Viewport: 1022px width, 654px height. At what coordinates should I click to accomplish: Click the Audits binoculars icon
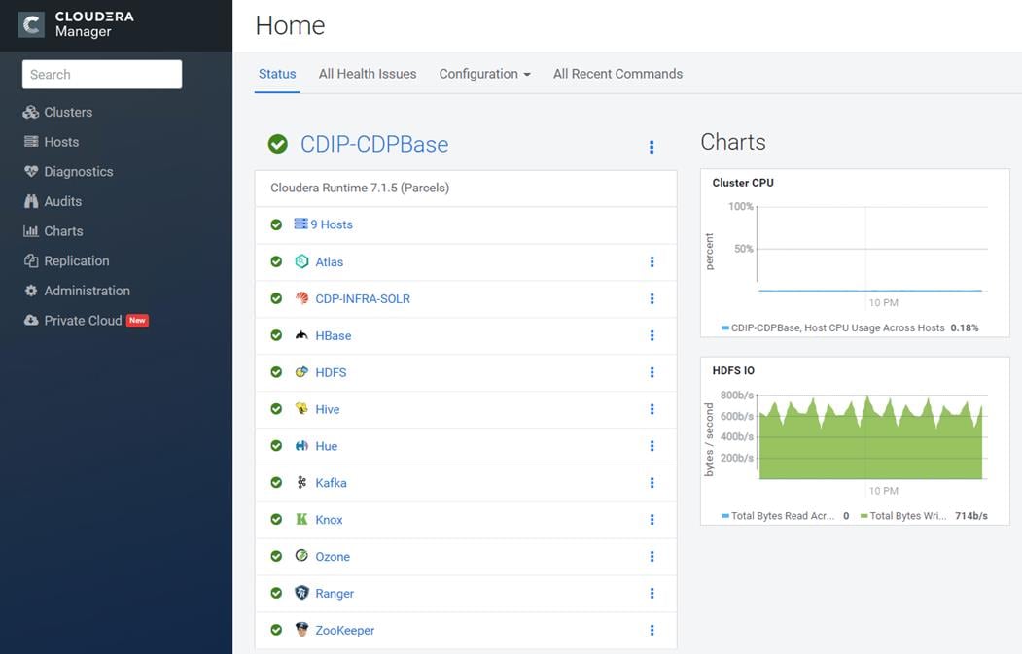click(31, 201)
